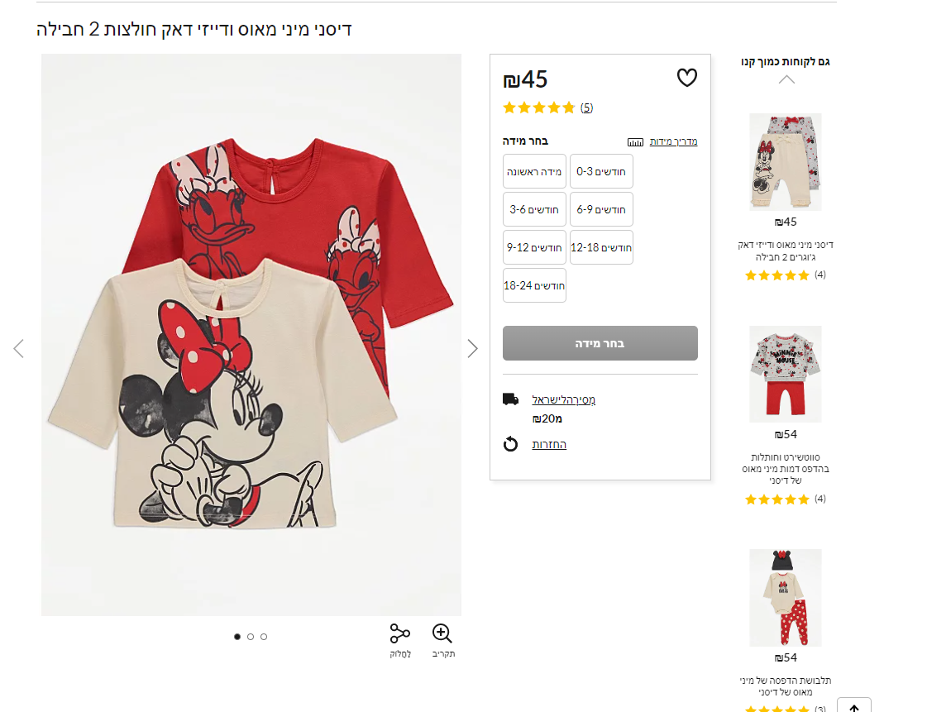
Task: Show previous product image with left arrow
Action: pos(19,349)
